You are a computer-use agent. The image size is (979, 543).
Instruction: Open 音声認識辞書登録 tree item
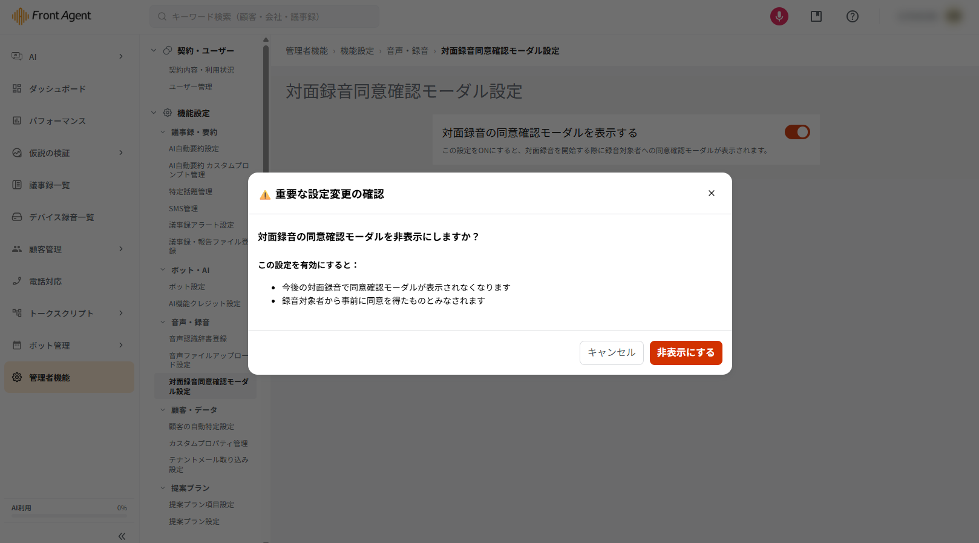(198, 339)
